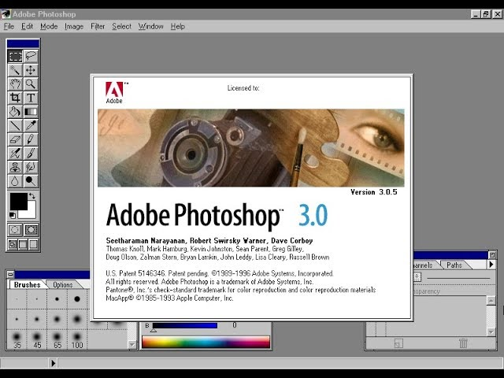Switch to Standard selection mode
This screenshot has height=378, width=504.
click(15, 230)
